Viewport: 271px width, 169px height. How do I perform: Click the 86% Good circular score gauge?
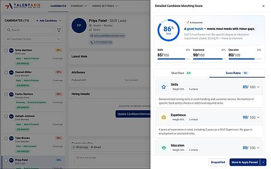click(168, 30)
